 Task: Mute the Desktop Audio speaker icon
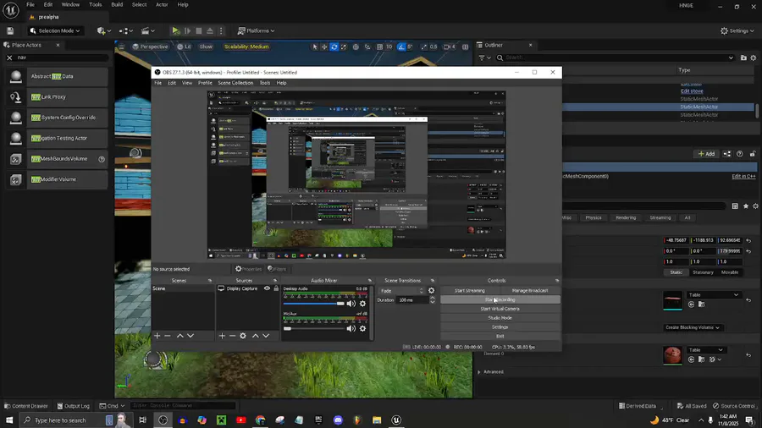click(351, 304)
